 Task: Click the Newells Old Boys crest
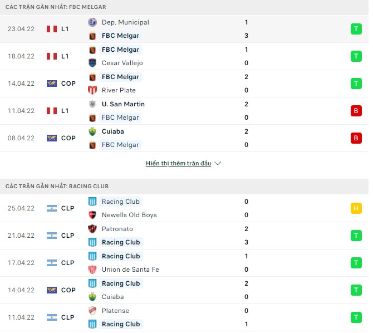92,215
